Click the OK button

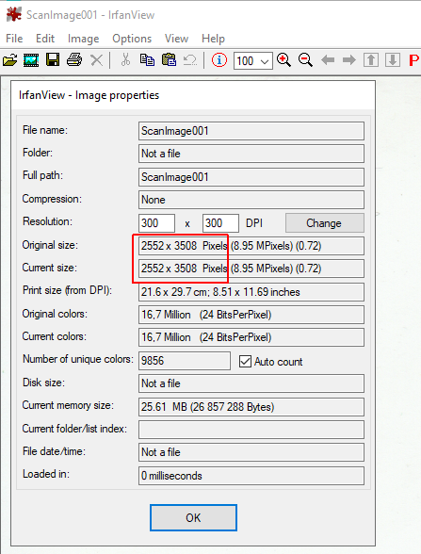click(x=193, y=517)
